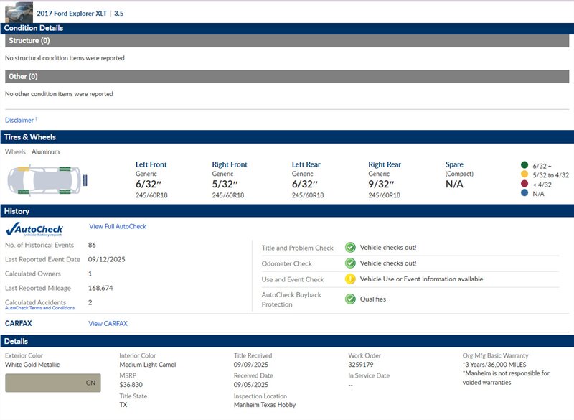Open AutoCheck Terms and Conditions link
Image resolution: width=574 pixels, height=420 pixels.
[39, 308]
